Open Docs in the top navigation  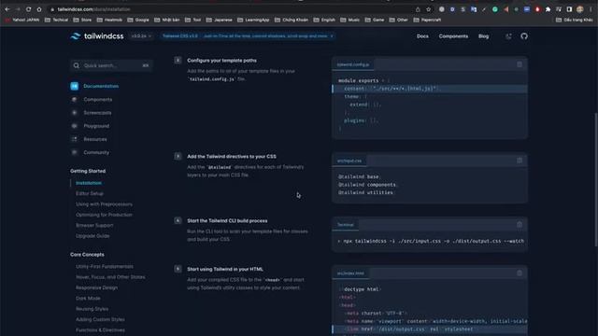pyautogui.click(x=422, y=36)
